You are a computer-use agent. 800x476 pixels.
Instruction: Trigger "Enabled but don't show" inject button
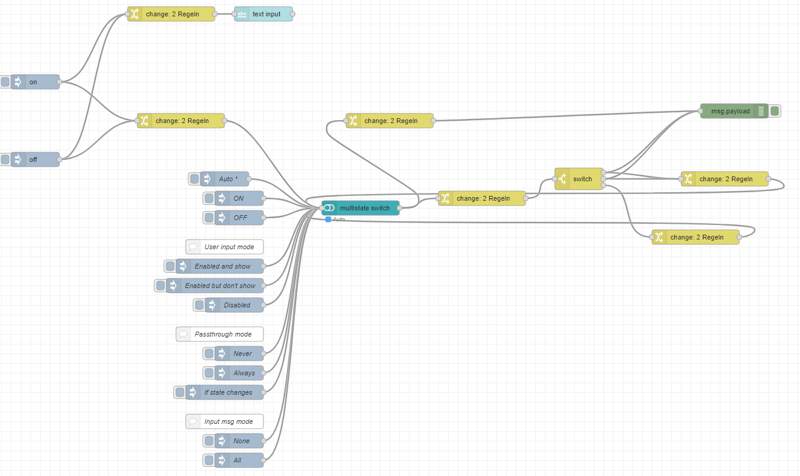(160, 286)
